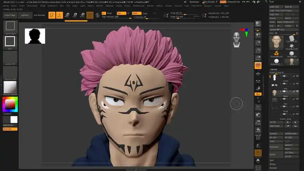Choose the Move transform icon
Viewport: 304px width, 171px height.
click(x=67, y=15)
